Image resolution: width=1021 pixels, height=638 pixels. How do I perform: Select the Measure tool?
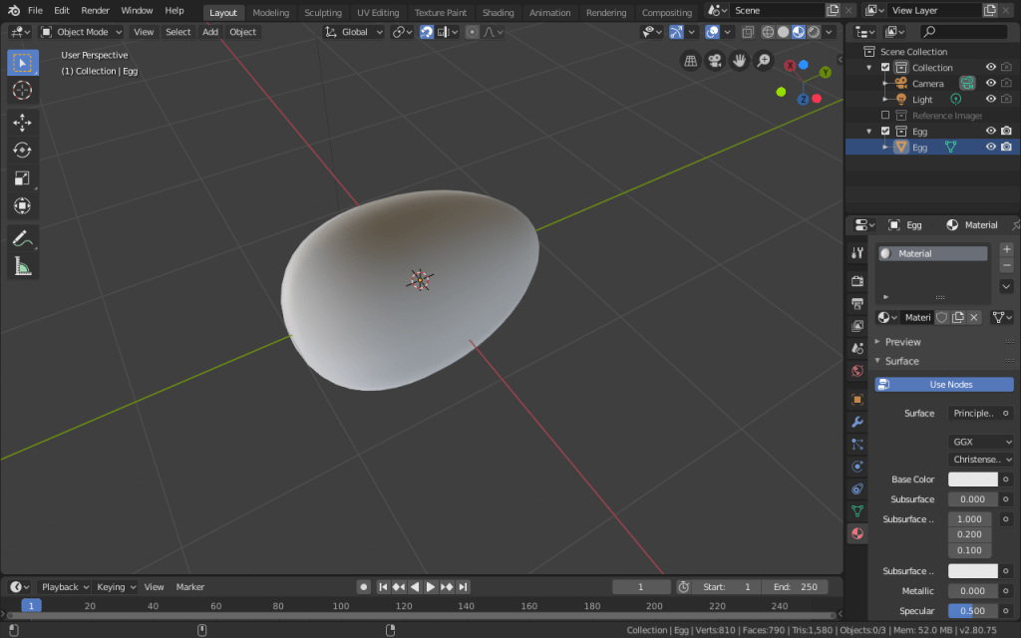coord(21,265)
